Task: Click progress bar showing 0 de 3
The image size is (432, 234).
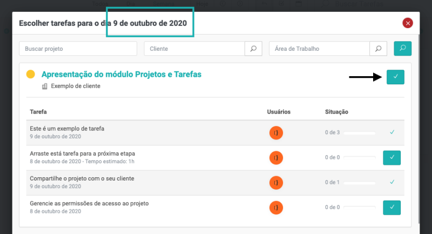Action: click(359, 132)
